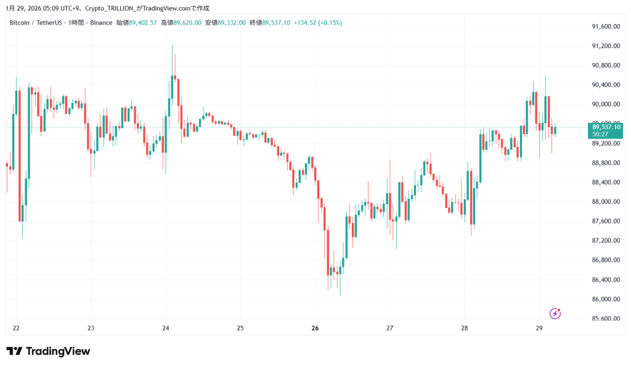Screen dimensions: 631x367
Task: Click the 26 date label on time axis
Action: 315,328
